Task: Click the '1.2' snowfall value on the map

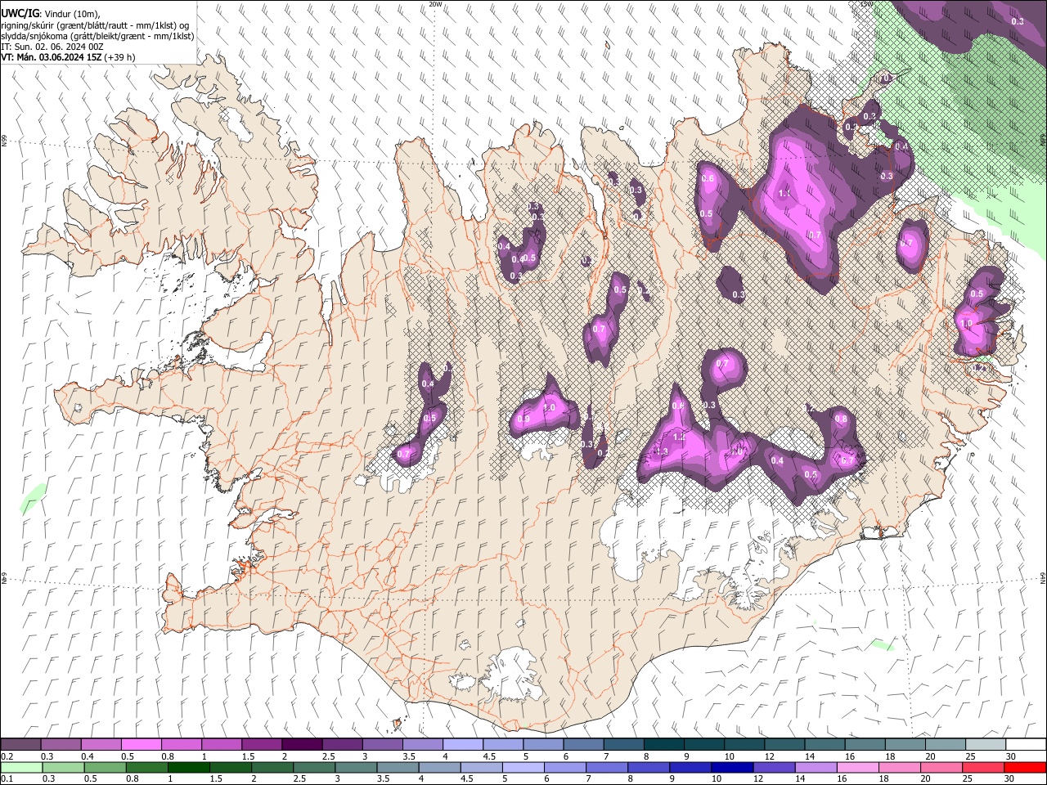Action: click(679, 437)
